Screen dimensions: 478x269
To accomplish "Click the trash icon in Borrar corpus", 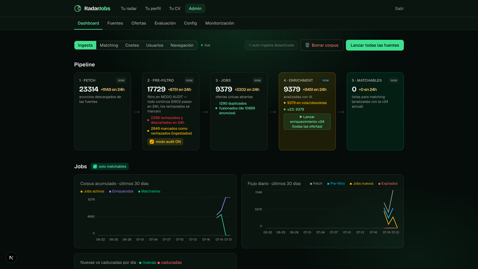I will 307,45.
